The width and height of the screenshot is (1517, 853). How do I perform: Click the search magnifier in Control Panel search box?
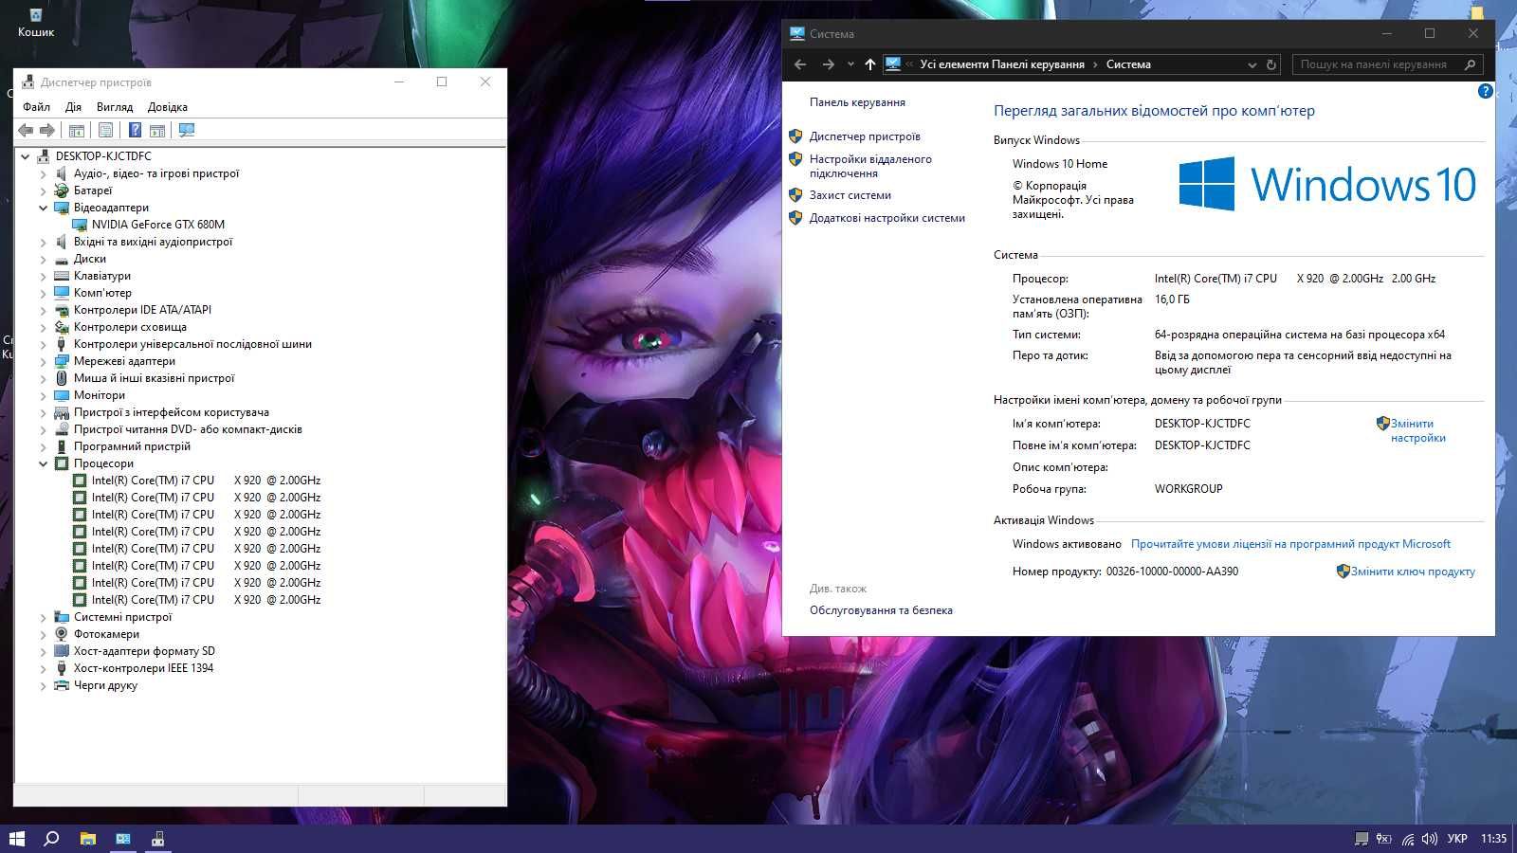pyautogui.click(x=1470, y=64)
